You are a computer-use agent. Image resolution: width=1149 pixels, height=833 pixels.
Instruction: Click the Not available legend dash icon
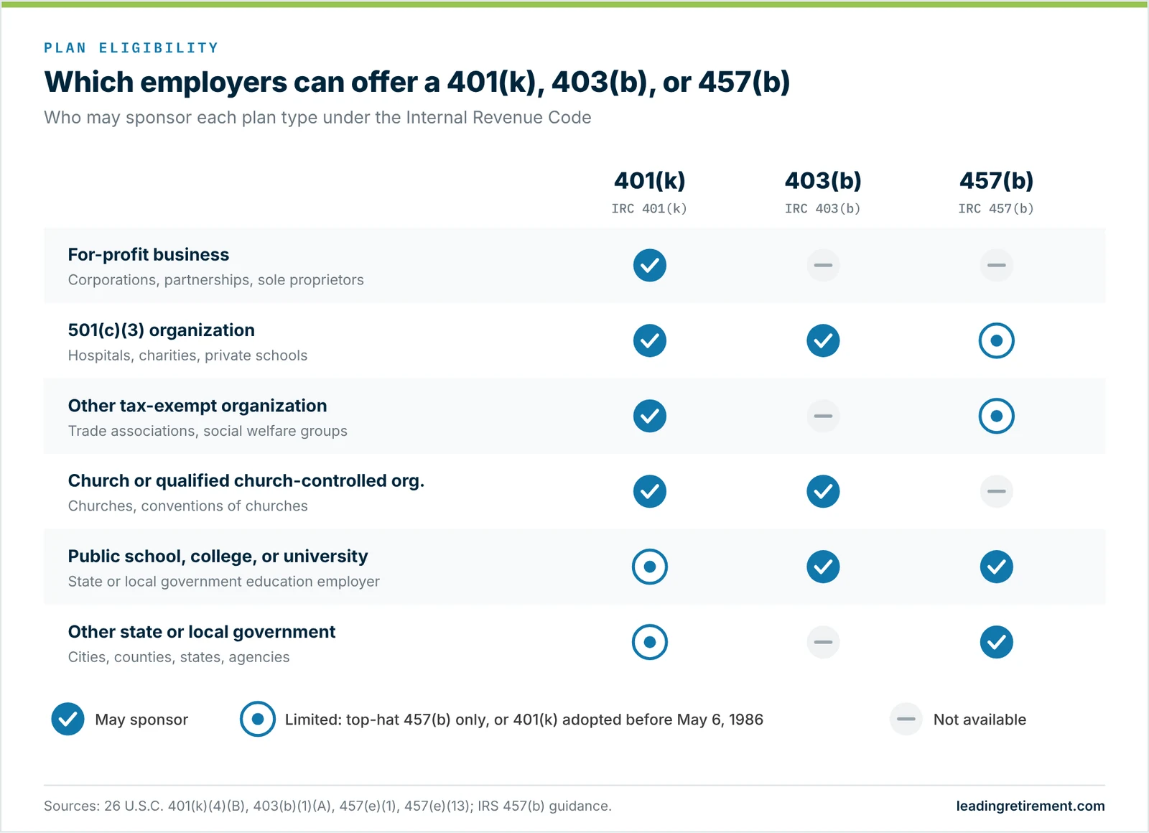(906, 720)
